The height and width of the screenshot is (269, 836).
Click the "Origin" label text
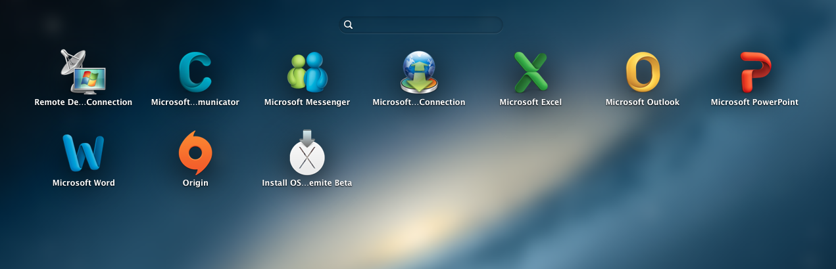click(x=195, y=183)
